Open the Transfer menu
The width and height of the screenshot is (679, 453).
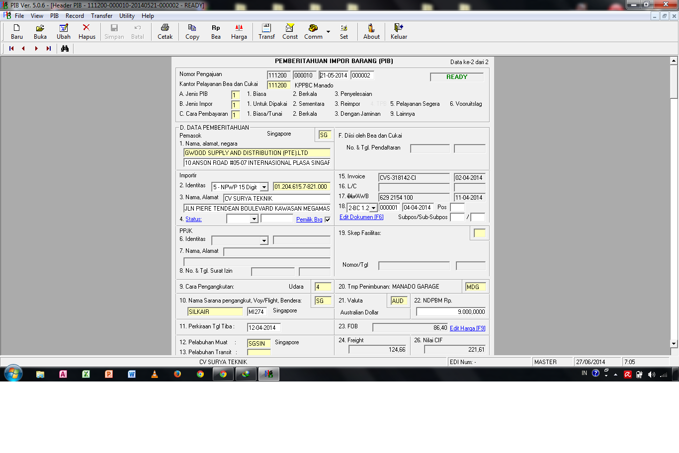tap(101, 16)
